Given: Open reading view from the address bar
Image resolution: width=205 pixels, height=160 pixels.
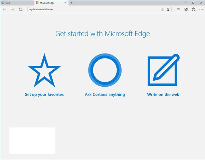Looking at the screenshot, I should click(162, 10).
